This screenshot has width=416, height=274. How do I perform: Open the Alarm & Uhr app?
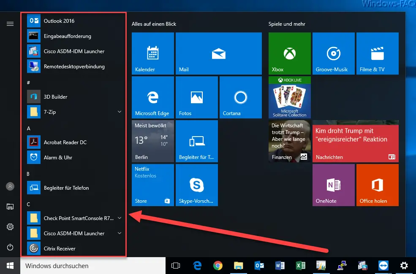[x=59, y=157]
